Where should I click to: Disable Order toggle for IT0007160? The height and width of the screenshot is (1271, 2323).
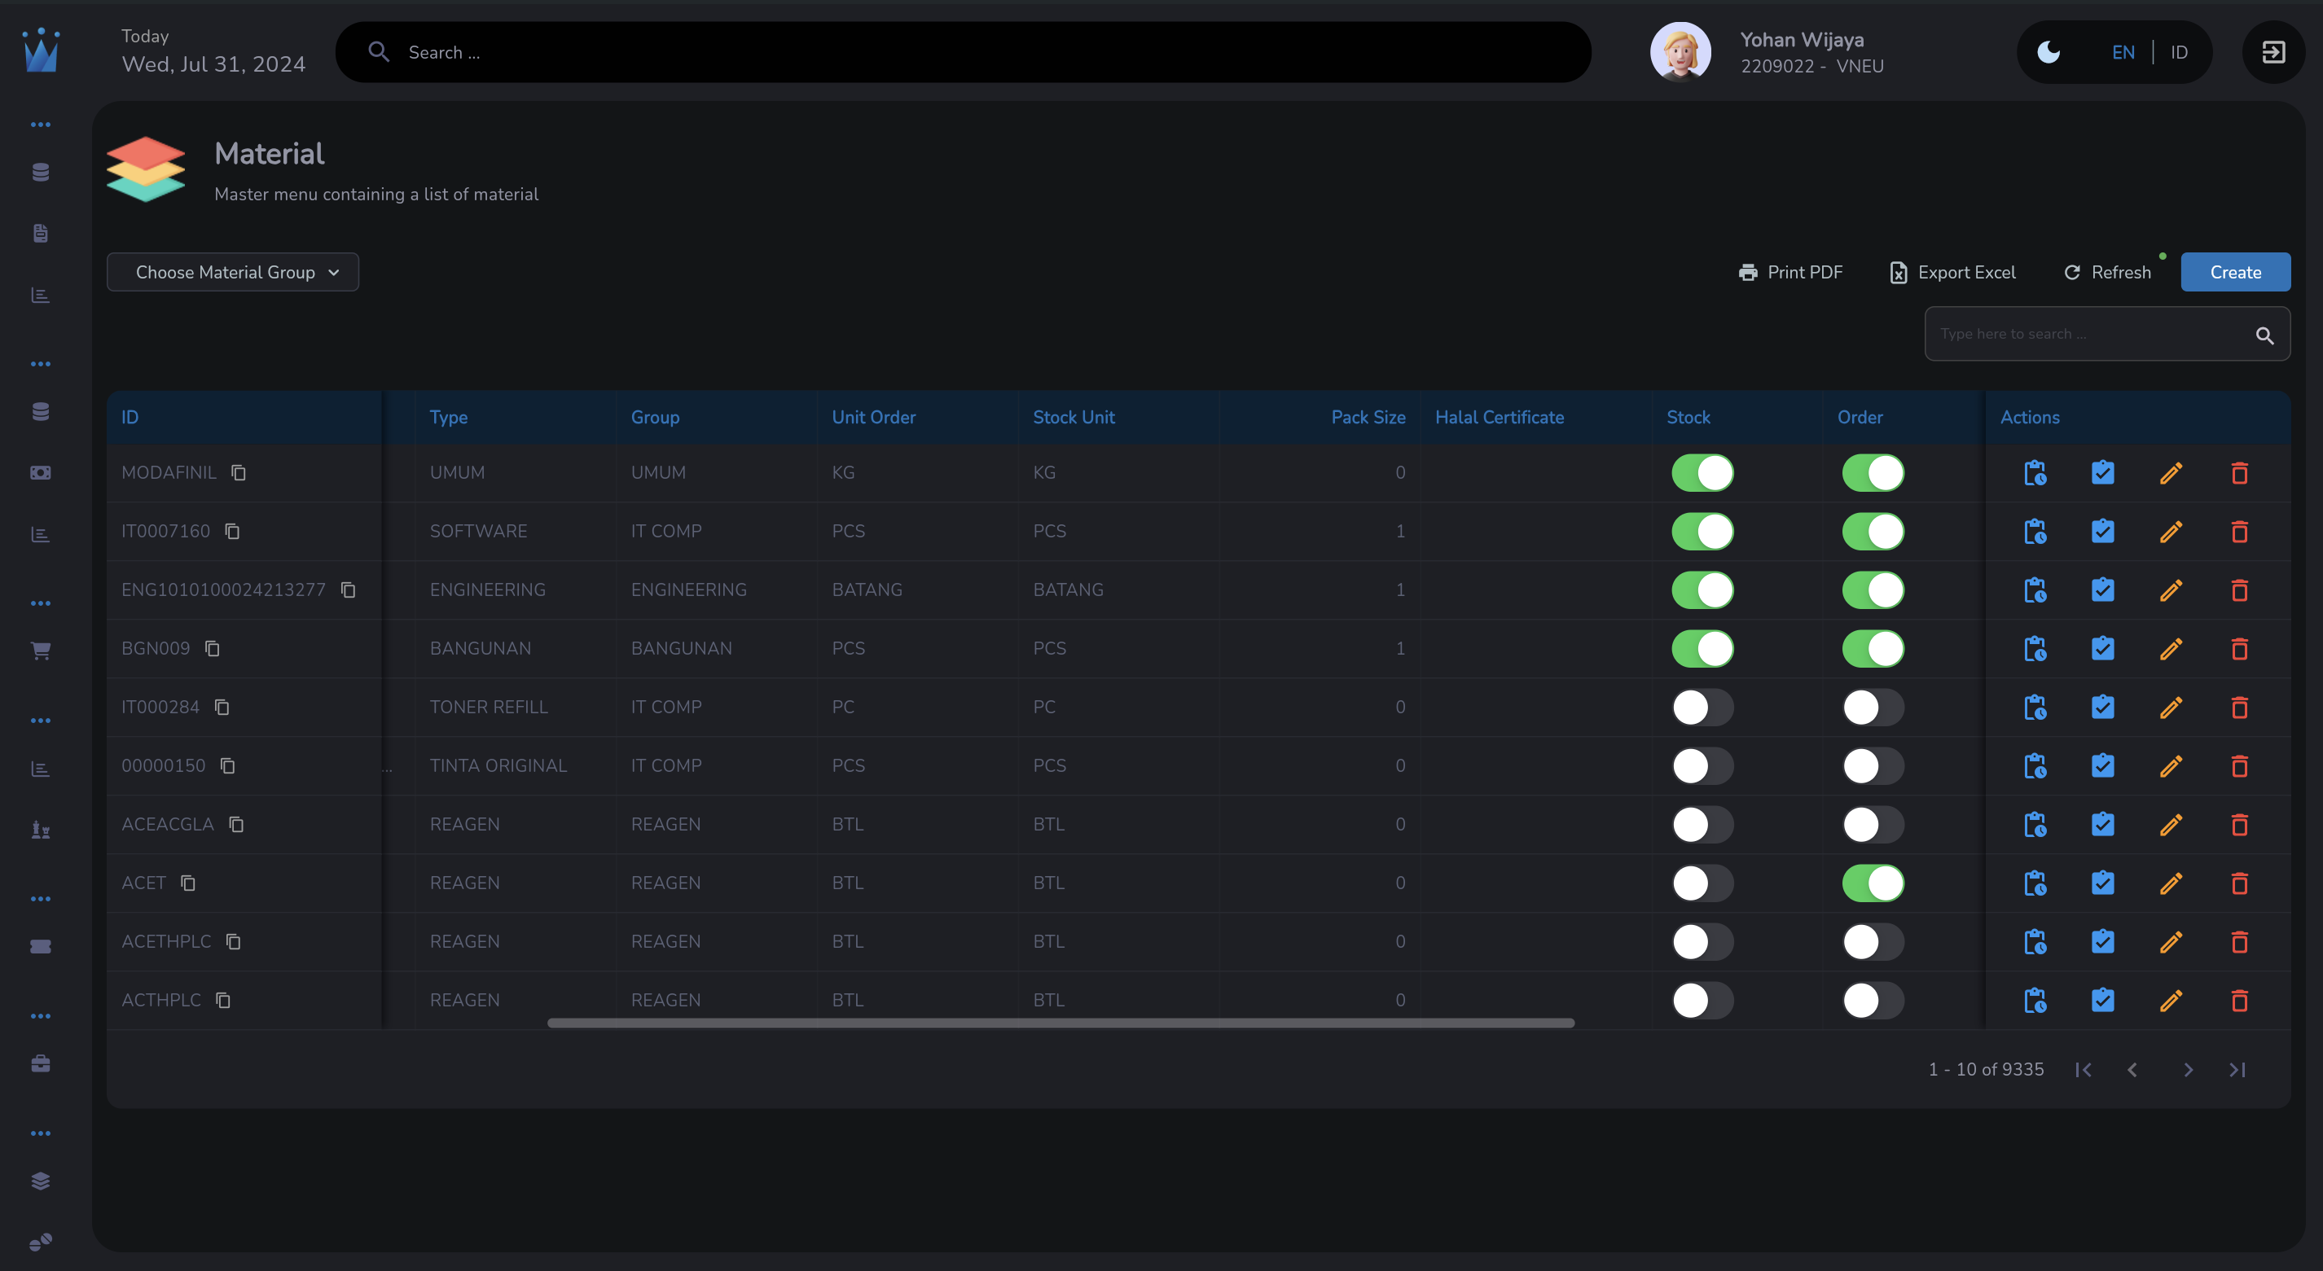[1873, 531]
